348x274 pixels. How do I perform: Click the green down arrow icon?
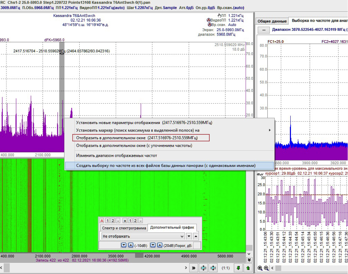(x=238, y=268)
